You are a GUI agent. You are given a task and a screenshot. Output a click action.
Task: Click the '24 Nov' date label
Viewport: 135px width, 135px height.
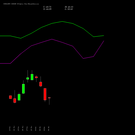(14, 129)
